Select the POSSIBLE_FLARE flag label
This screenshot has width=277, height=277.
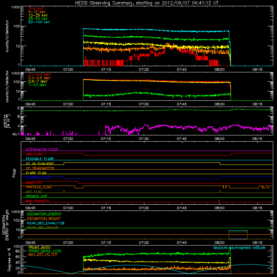click(x=40, y=159)
